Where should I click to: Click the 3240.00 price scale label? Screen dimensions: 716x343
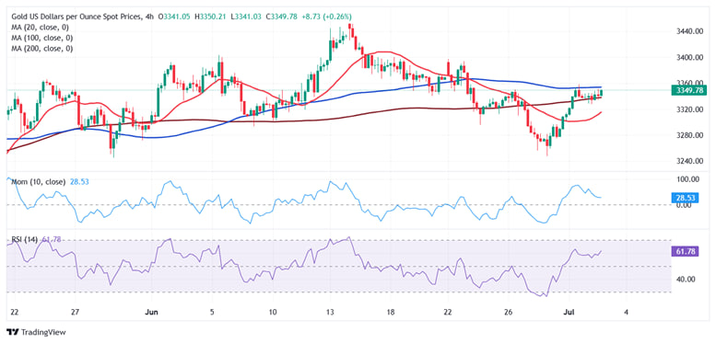click(x=689, y=161)
